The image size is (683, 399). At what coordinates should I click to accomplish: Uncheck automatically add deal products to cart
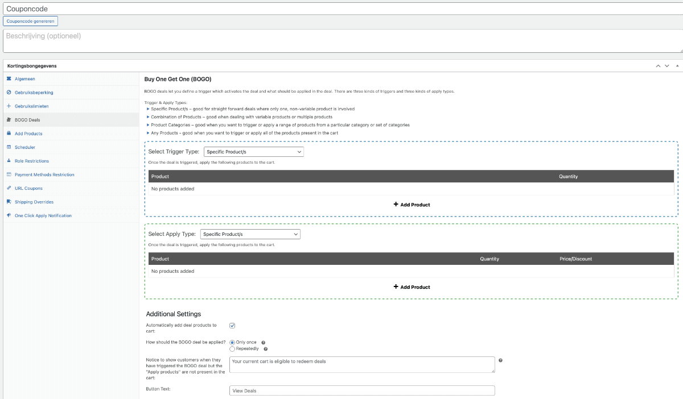232,326
